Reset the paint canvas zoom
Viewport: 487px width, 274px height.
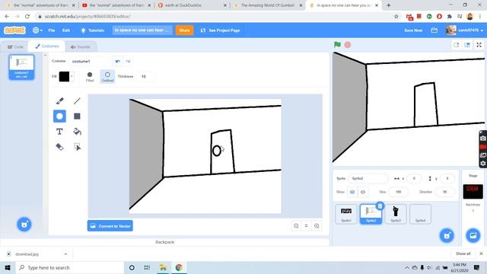(306, 226)
